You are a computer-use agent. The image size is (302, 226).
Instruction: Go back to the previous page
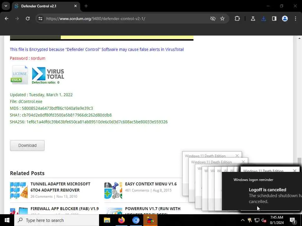[x=6, y=19]
